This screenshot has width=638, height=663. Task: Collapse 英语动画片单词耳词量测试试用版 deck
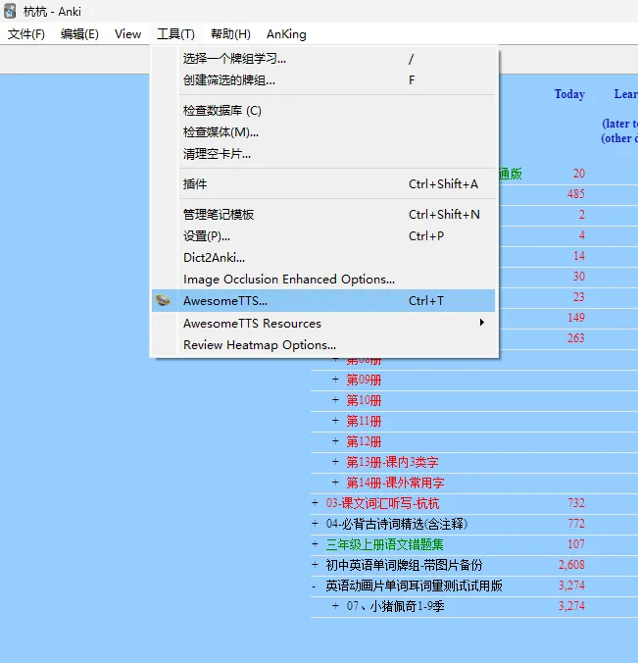coord(314,586)
